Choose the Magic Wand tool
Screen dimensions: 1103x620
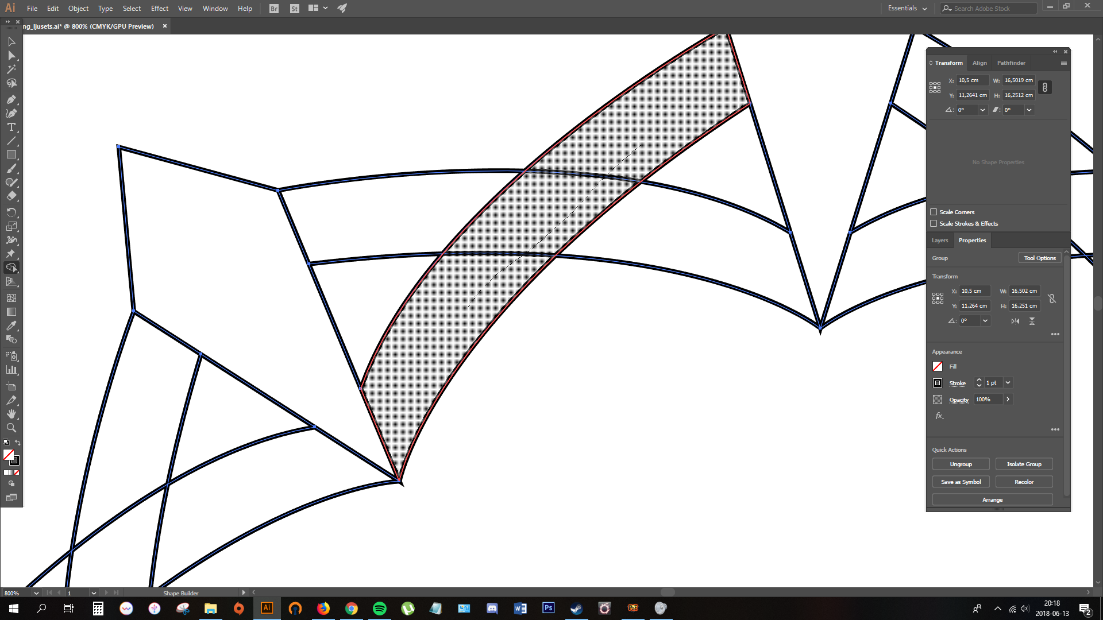coord(11,69)
